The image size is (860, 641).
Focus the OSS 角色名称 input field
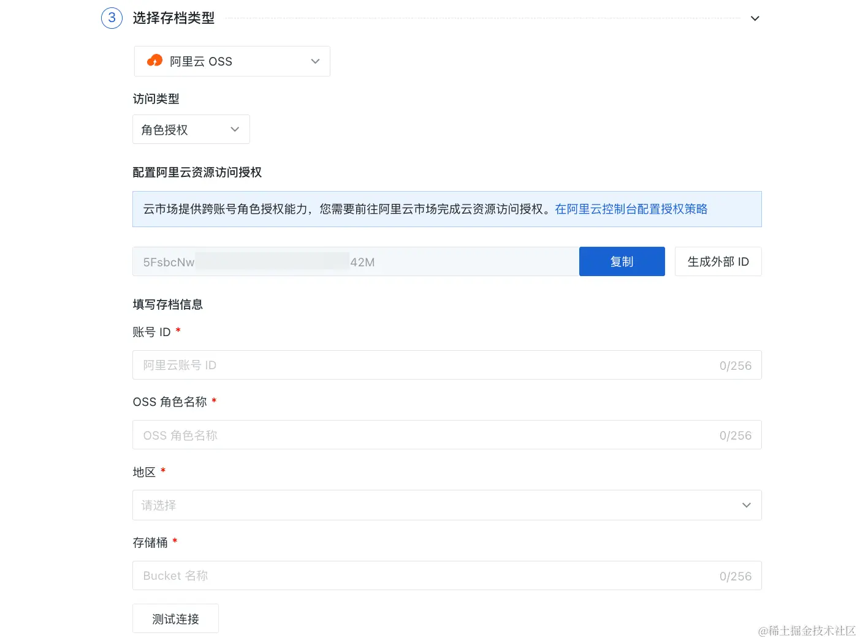click(x=447, y=435)
